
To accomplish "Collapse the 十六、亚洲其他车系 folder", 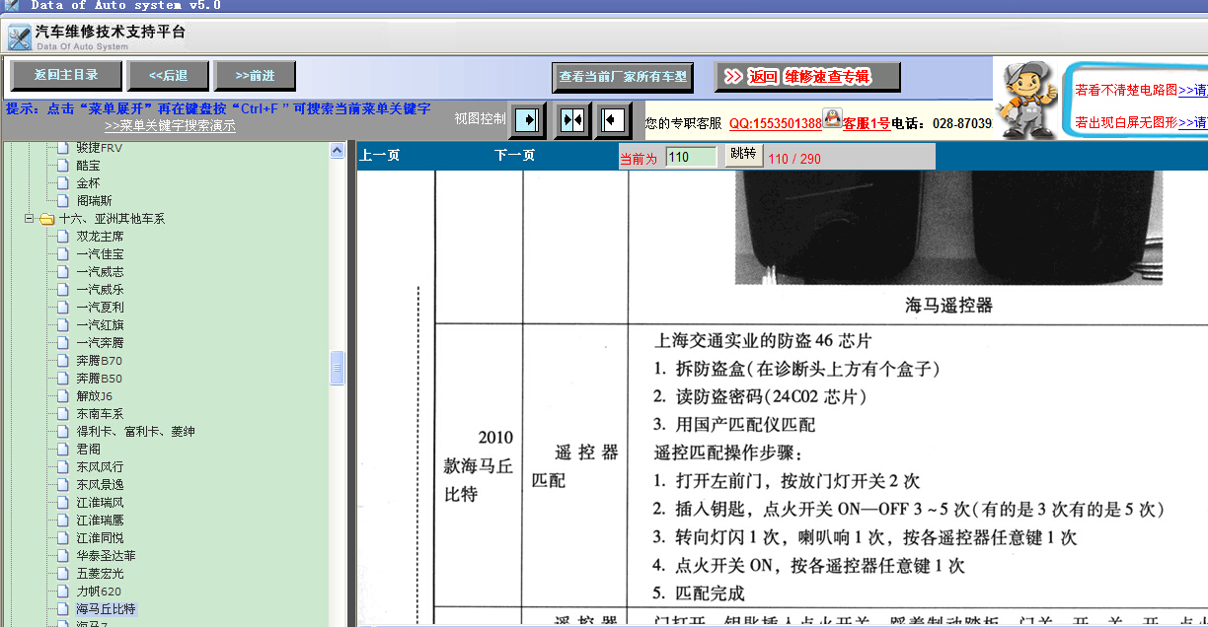I will click(30, 219).
